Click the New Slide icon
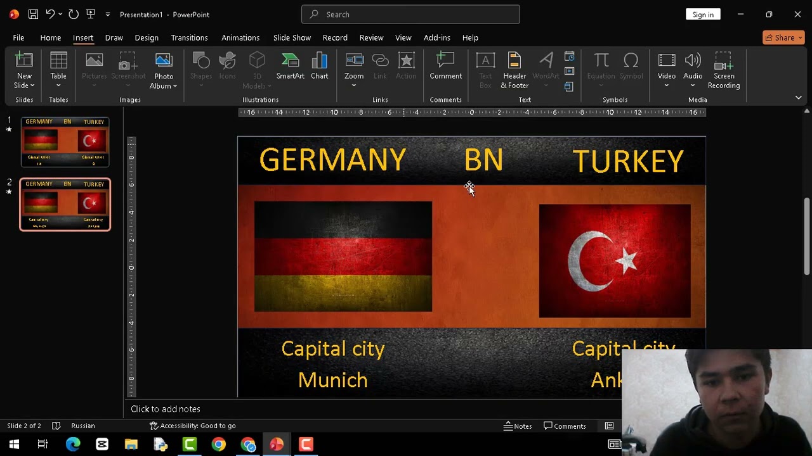 (x=24, y=61)
